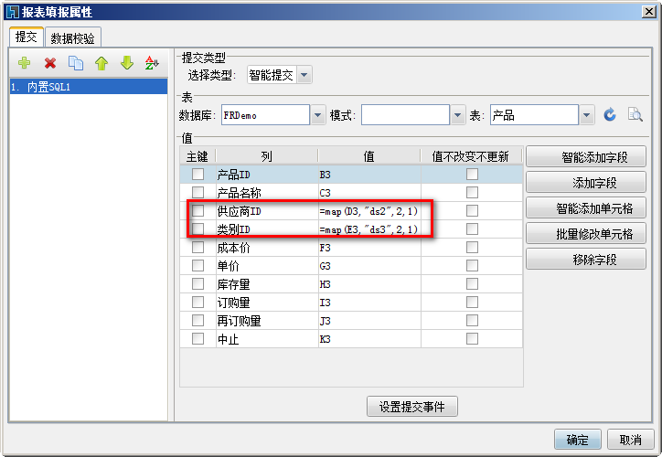Screen dimensions: 662x457
Task: Click the 列 column header
Action: click(266, 156)
